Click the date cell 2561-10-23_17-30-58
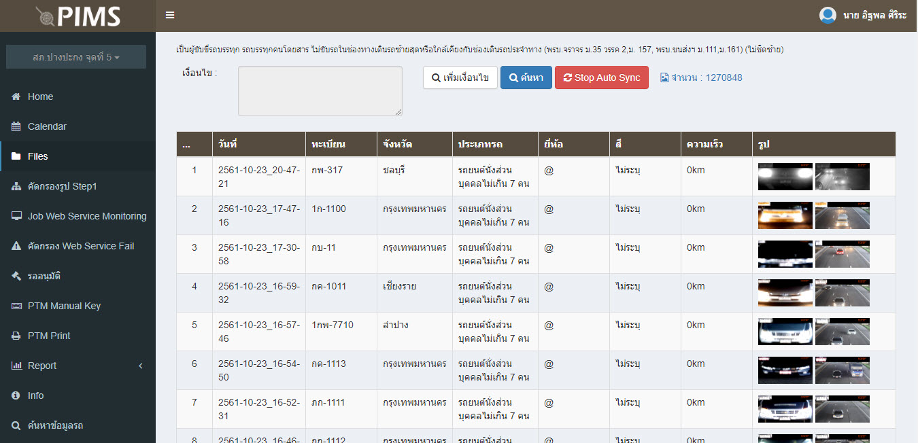This screenshot has height=443, width=918. pyautogui.click(x=259, y=254)
